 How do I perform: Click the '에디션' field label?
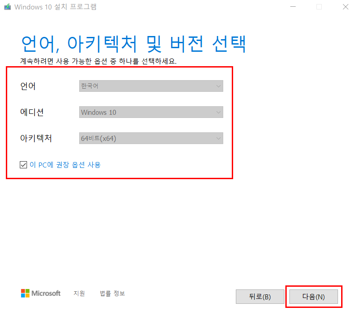[32, 112]
